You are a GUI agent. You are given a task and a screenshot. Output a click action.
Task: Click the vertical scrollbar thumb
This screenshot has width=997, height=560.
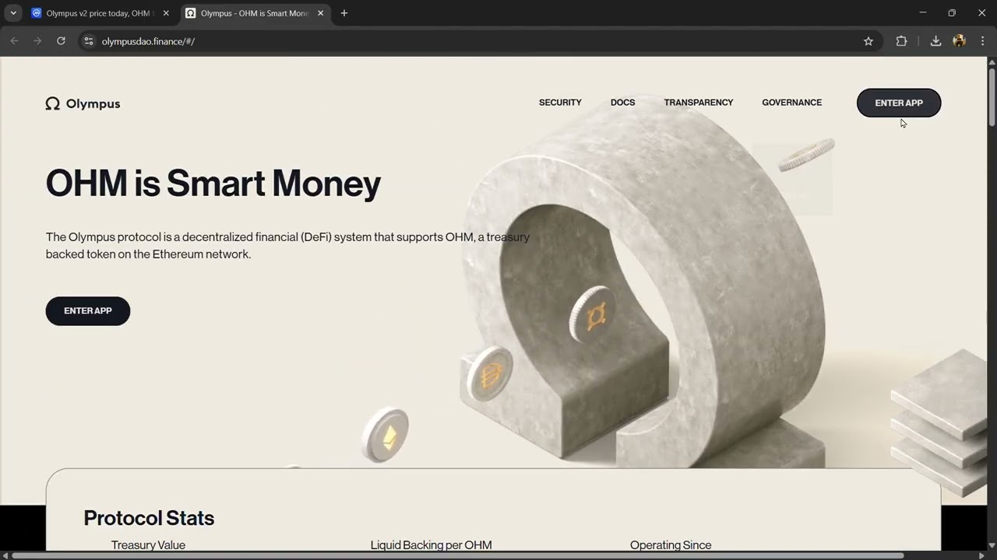[x=992, y=97]
